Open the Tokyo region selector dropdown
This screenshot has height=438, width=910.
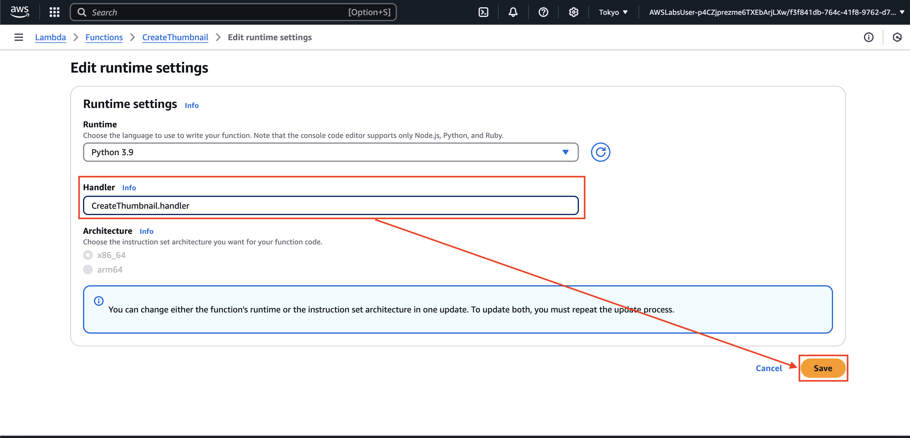[x=613, y=12]
